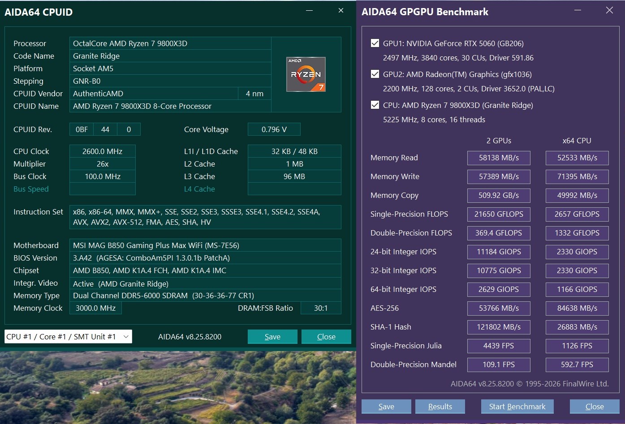This screenshot has width=625, height=424.
Task: Select the Processor name field value
Action: click(x=170, y=43)
